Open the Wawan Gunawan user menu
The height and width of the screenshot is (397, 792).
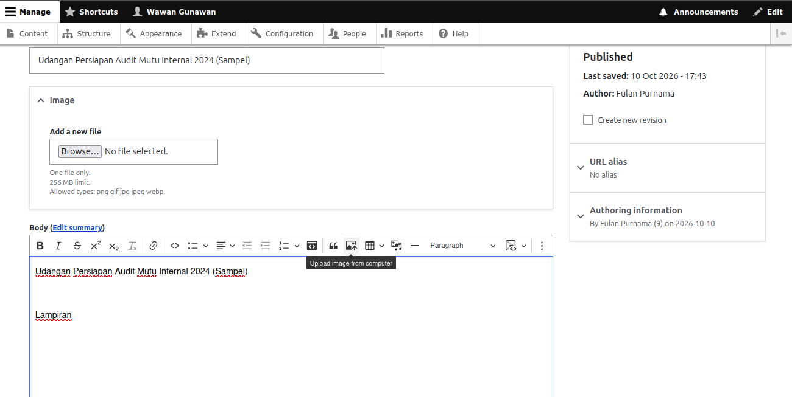pos(174,12)
